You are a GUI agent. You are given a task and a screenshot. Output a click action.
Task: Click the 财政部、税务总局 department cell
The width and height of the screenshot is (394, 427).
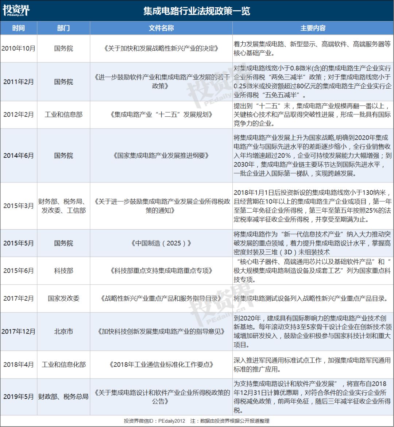[x=63, y=397]
